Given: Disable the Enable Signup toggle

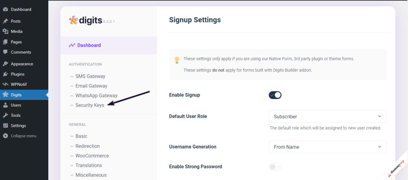Looking at the screenshot, I should point(275,95).
